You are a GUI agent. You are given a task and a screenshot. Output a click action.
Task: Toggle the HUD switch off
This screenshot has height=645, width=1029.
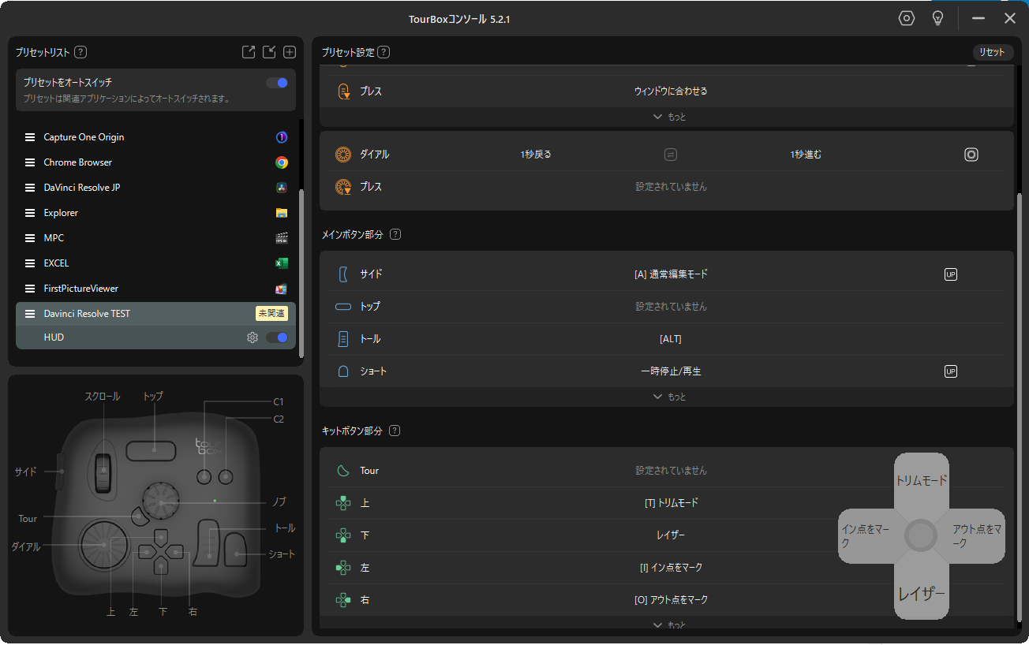[277, 337]
